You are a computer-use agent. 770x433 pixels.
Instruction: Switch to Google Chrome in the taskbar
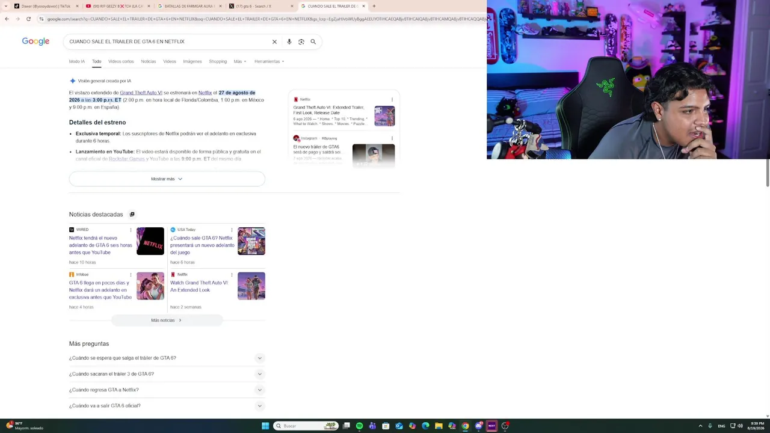pyautogui.click(x=465, y=426)
